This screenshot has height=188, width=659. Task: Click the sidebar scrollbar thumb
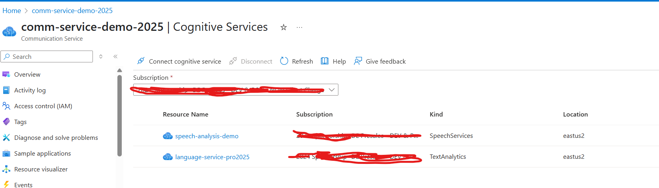click(x=119, y=115)
